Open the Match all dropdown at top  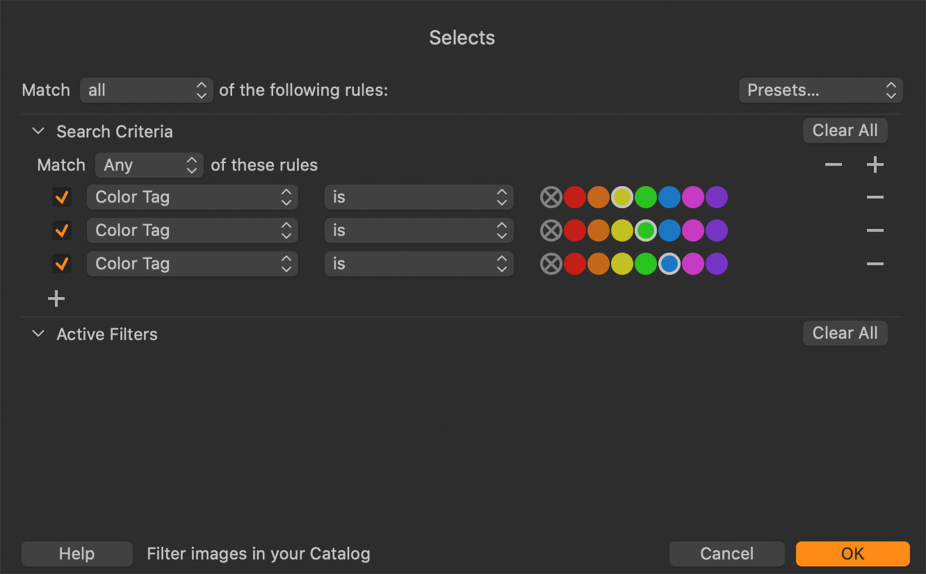pyautogui.click(x=146, y=90)
